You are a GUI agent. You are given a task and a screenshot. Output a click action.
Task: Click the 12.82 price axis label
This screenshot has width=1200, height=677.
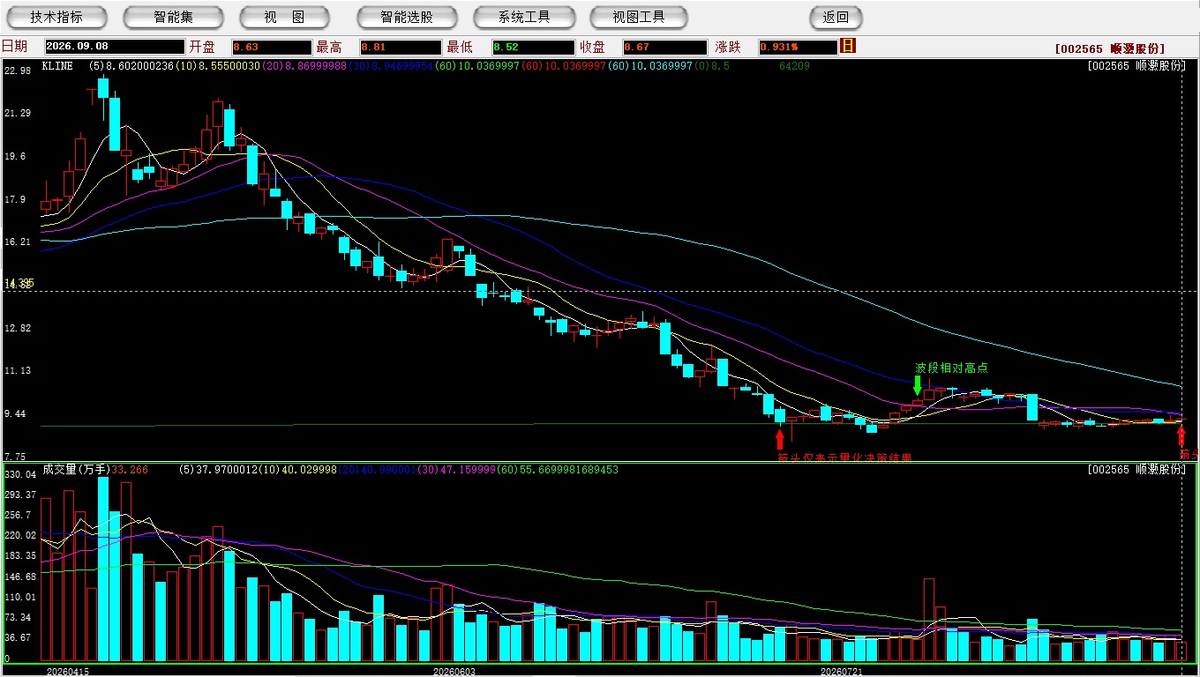pos(18,328)
